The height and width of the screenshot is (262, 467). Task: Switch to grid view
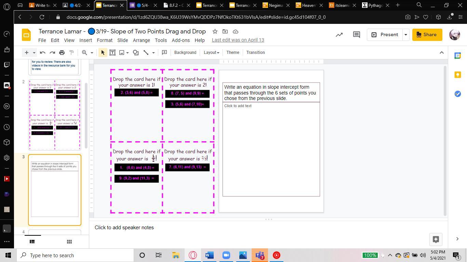tap(69, 242)
